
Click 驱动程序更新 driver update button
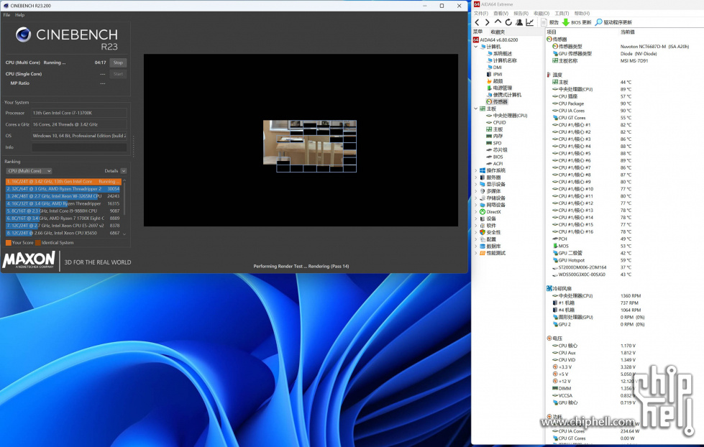(613, 22)
